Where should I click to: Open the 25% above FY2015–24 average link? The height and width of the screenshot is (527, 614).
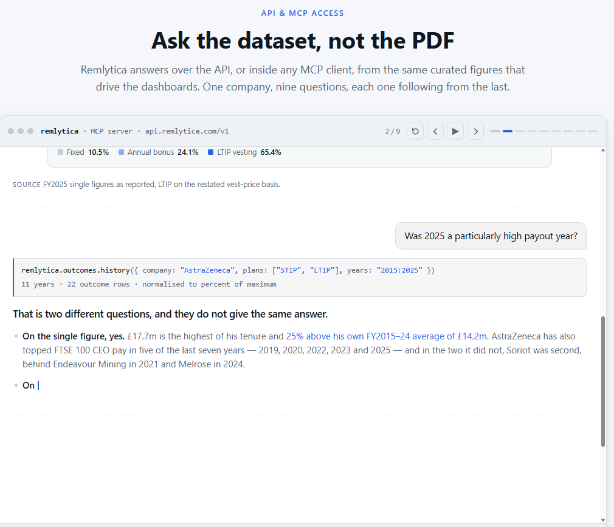pyautogui.click(x=387, y=336)
